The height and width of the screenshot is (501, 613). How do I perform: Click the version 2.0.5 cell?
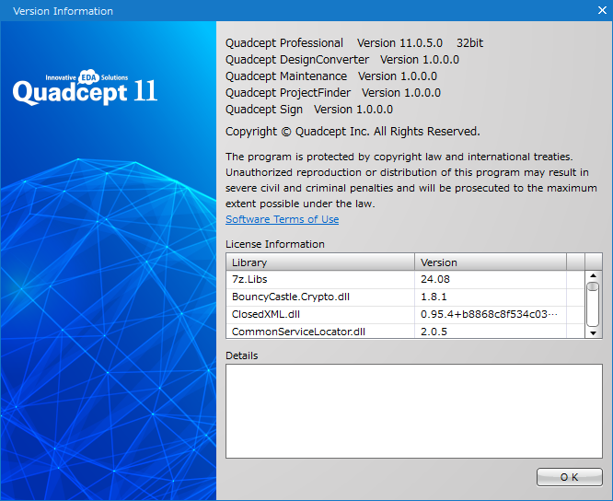coord(490,332)
